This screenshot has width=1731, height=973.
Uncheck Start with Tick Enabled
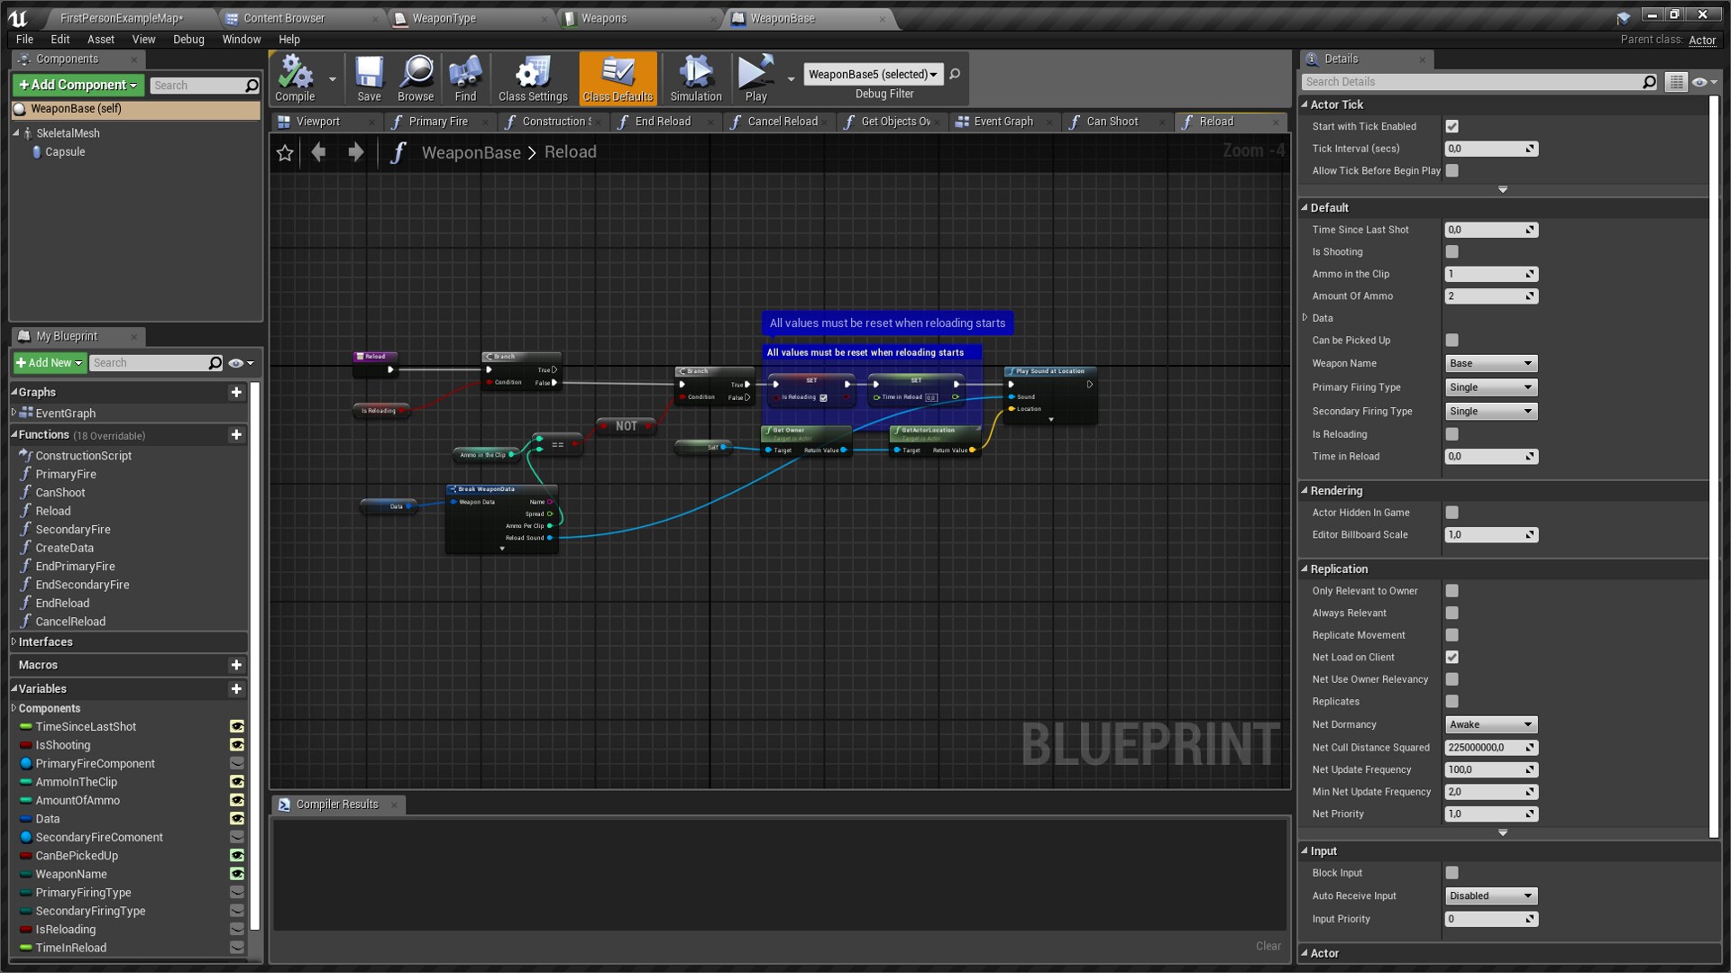1452,126
